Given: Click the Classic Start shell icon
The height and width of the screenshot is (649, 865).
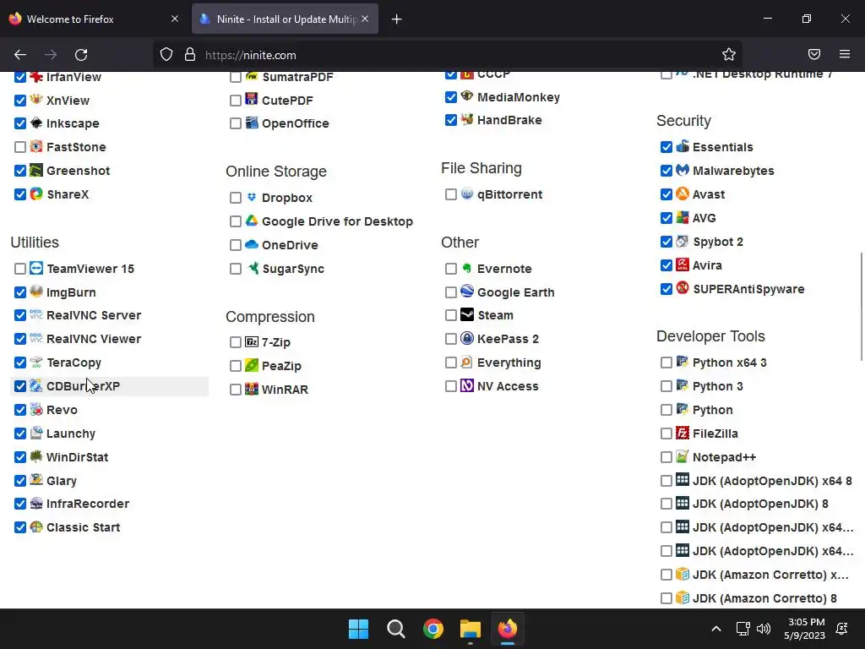Looking at the screenshot, I should click(35, 527).
